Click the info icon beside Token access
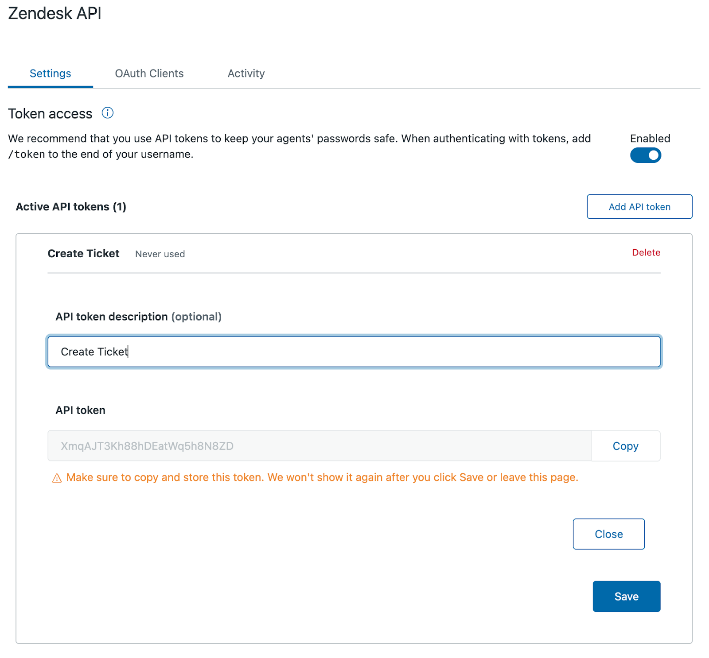709x658 pixels. pyautogui.click(x=107, y=113)
